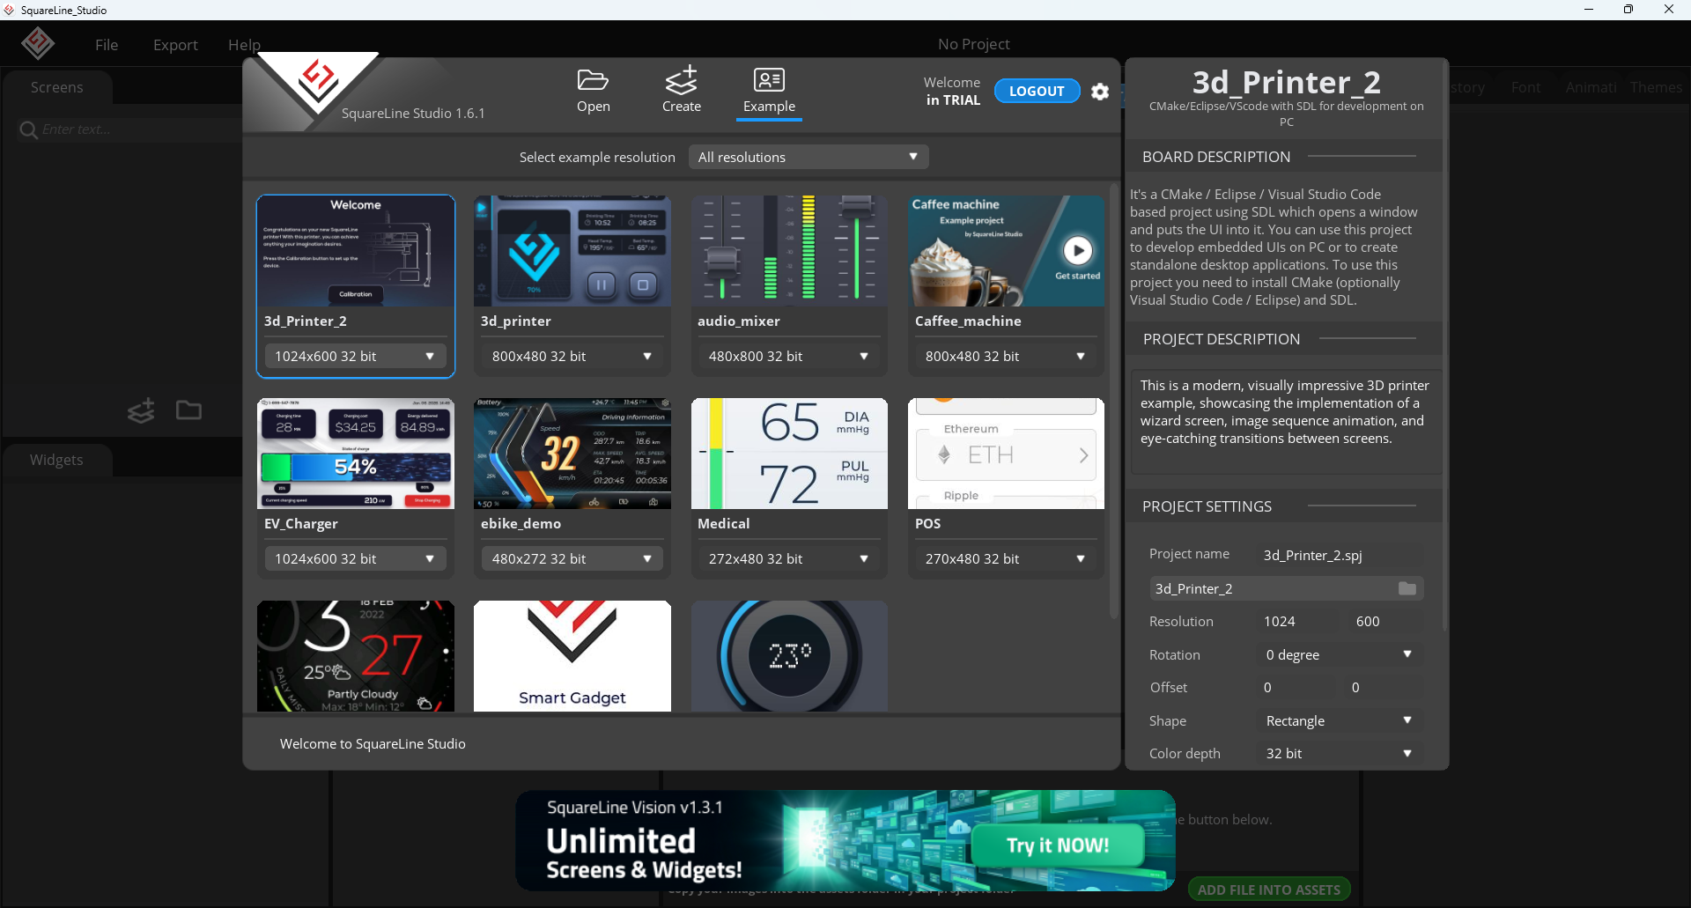Expand POS 270x480 dropdown
The width and height of the screenshot is (1691, 908).
pyautogui.click(x=1006, y=558)
